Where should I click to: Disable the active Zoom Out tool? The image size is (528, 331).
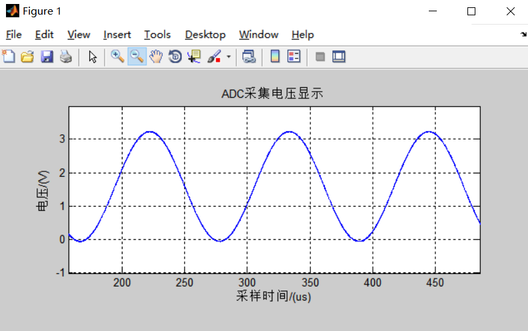pyautogui.click(x=136, y=57)
